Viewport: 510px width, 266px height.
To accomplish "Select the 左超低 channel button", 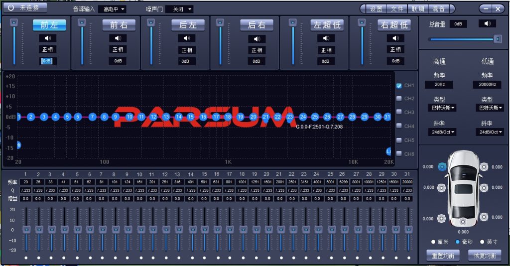I will (x=327, y=25).
